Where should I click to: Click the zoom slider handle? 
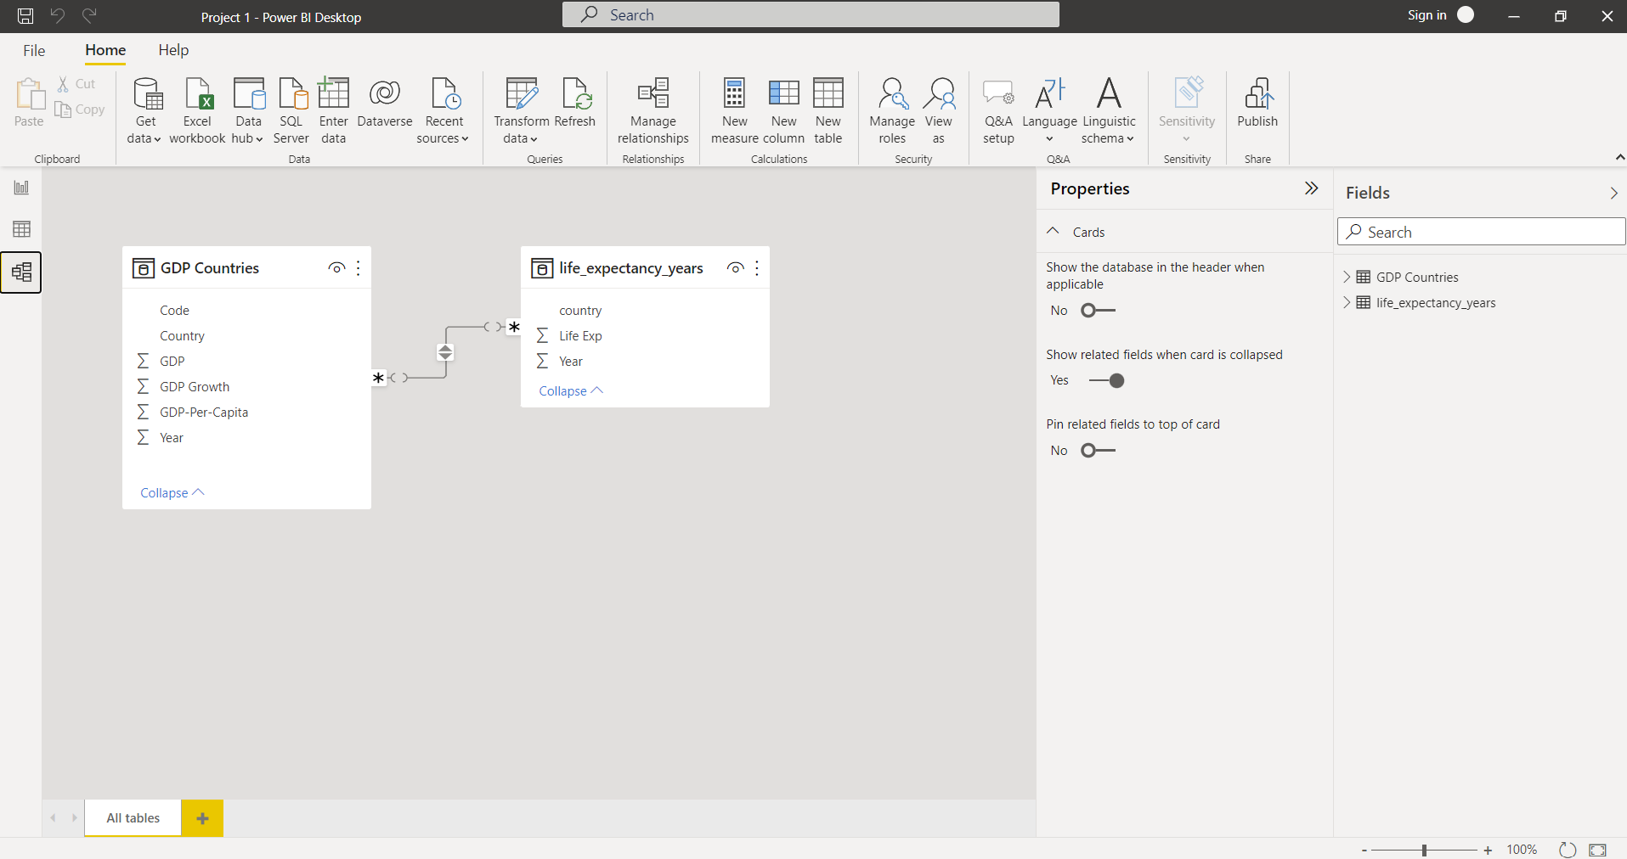click(x=1425, y=850)
